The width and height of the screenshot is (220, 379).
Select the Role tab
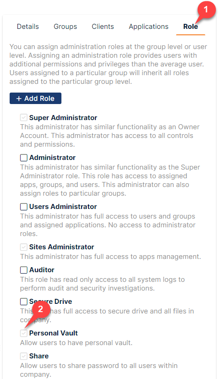click(x=191, y=26)
